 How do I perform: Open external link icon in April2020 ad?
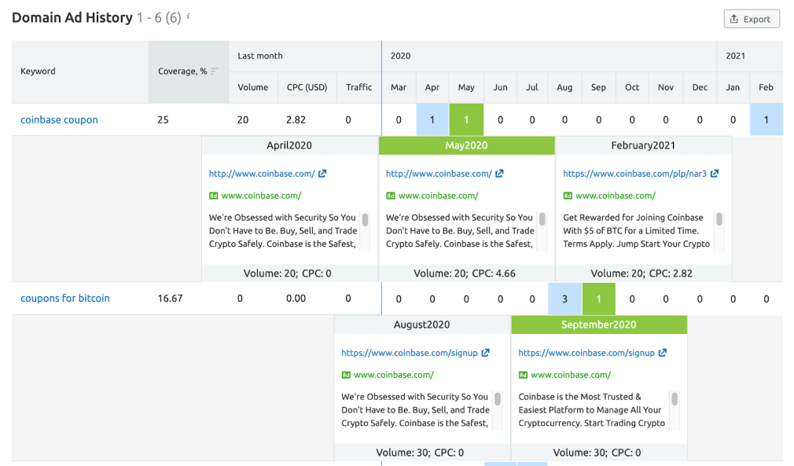pyautogui.click(x=322, y=174)
